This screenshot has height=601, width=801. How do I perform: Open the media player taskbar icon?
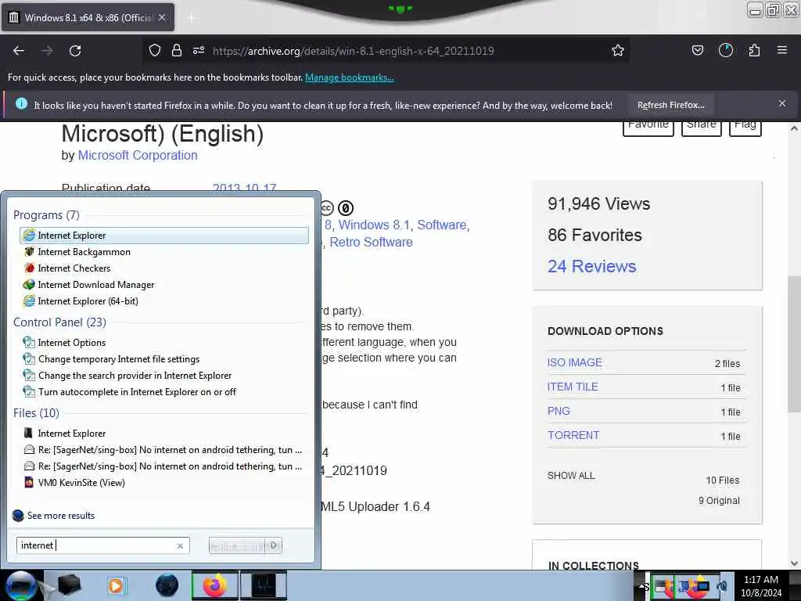117,585
